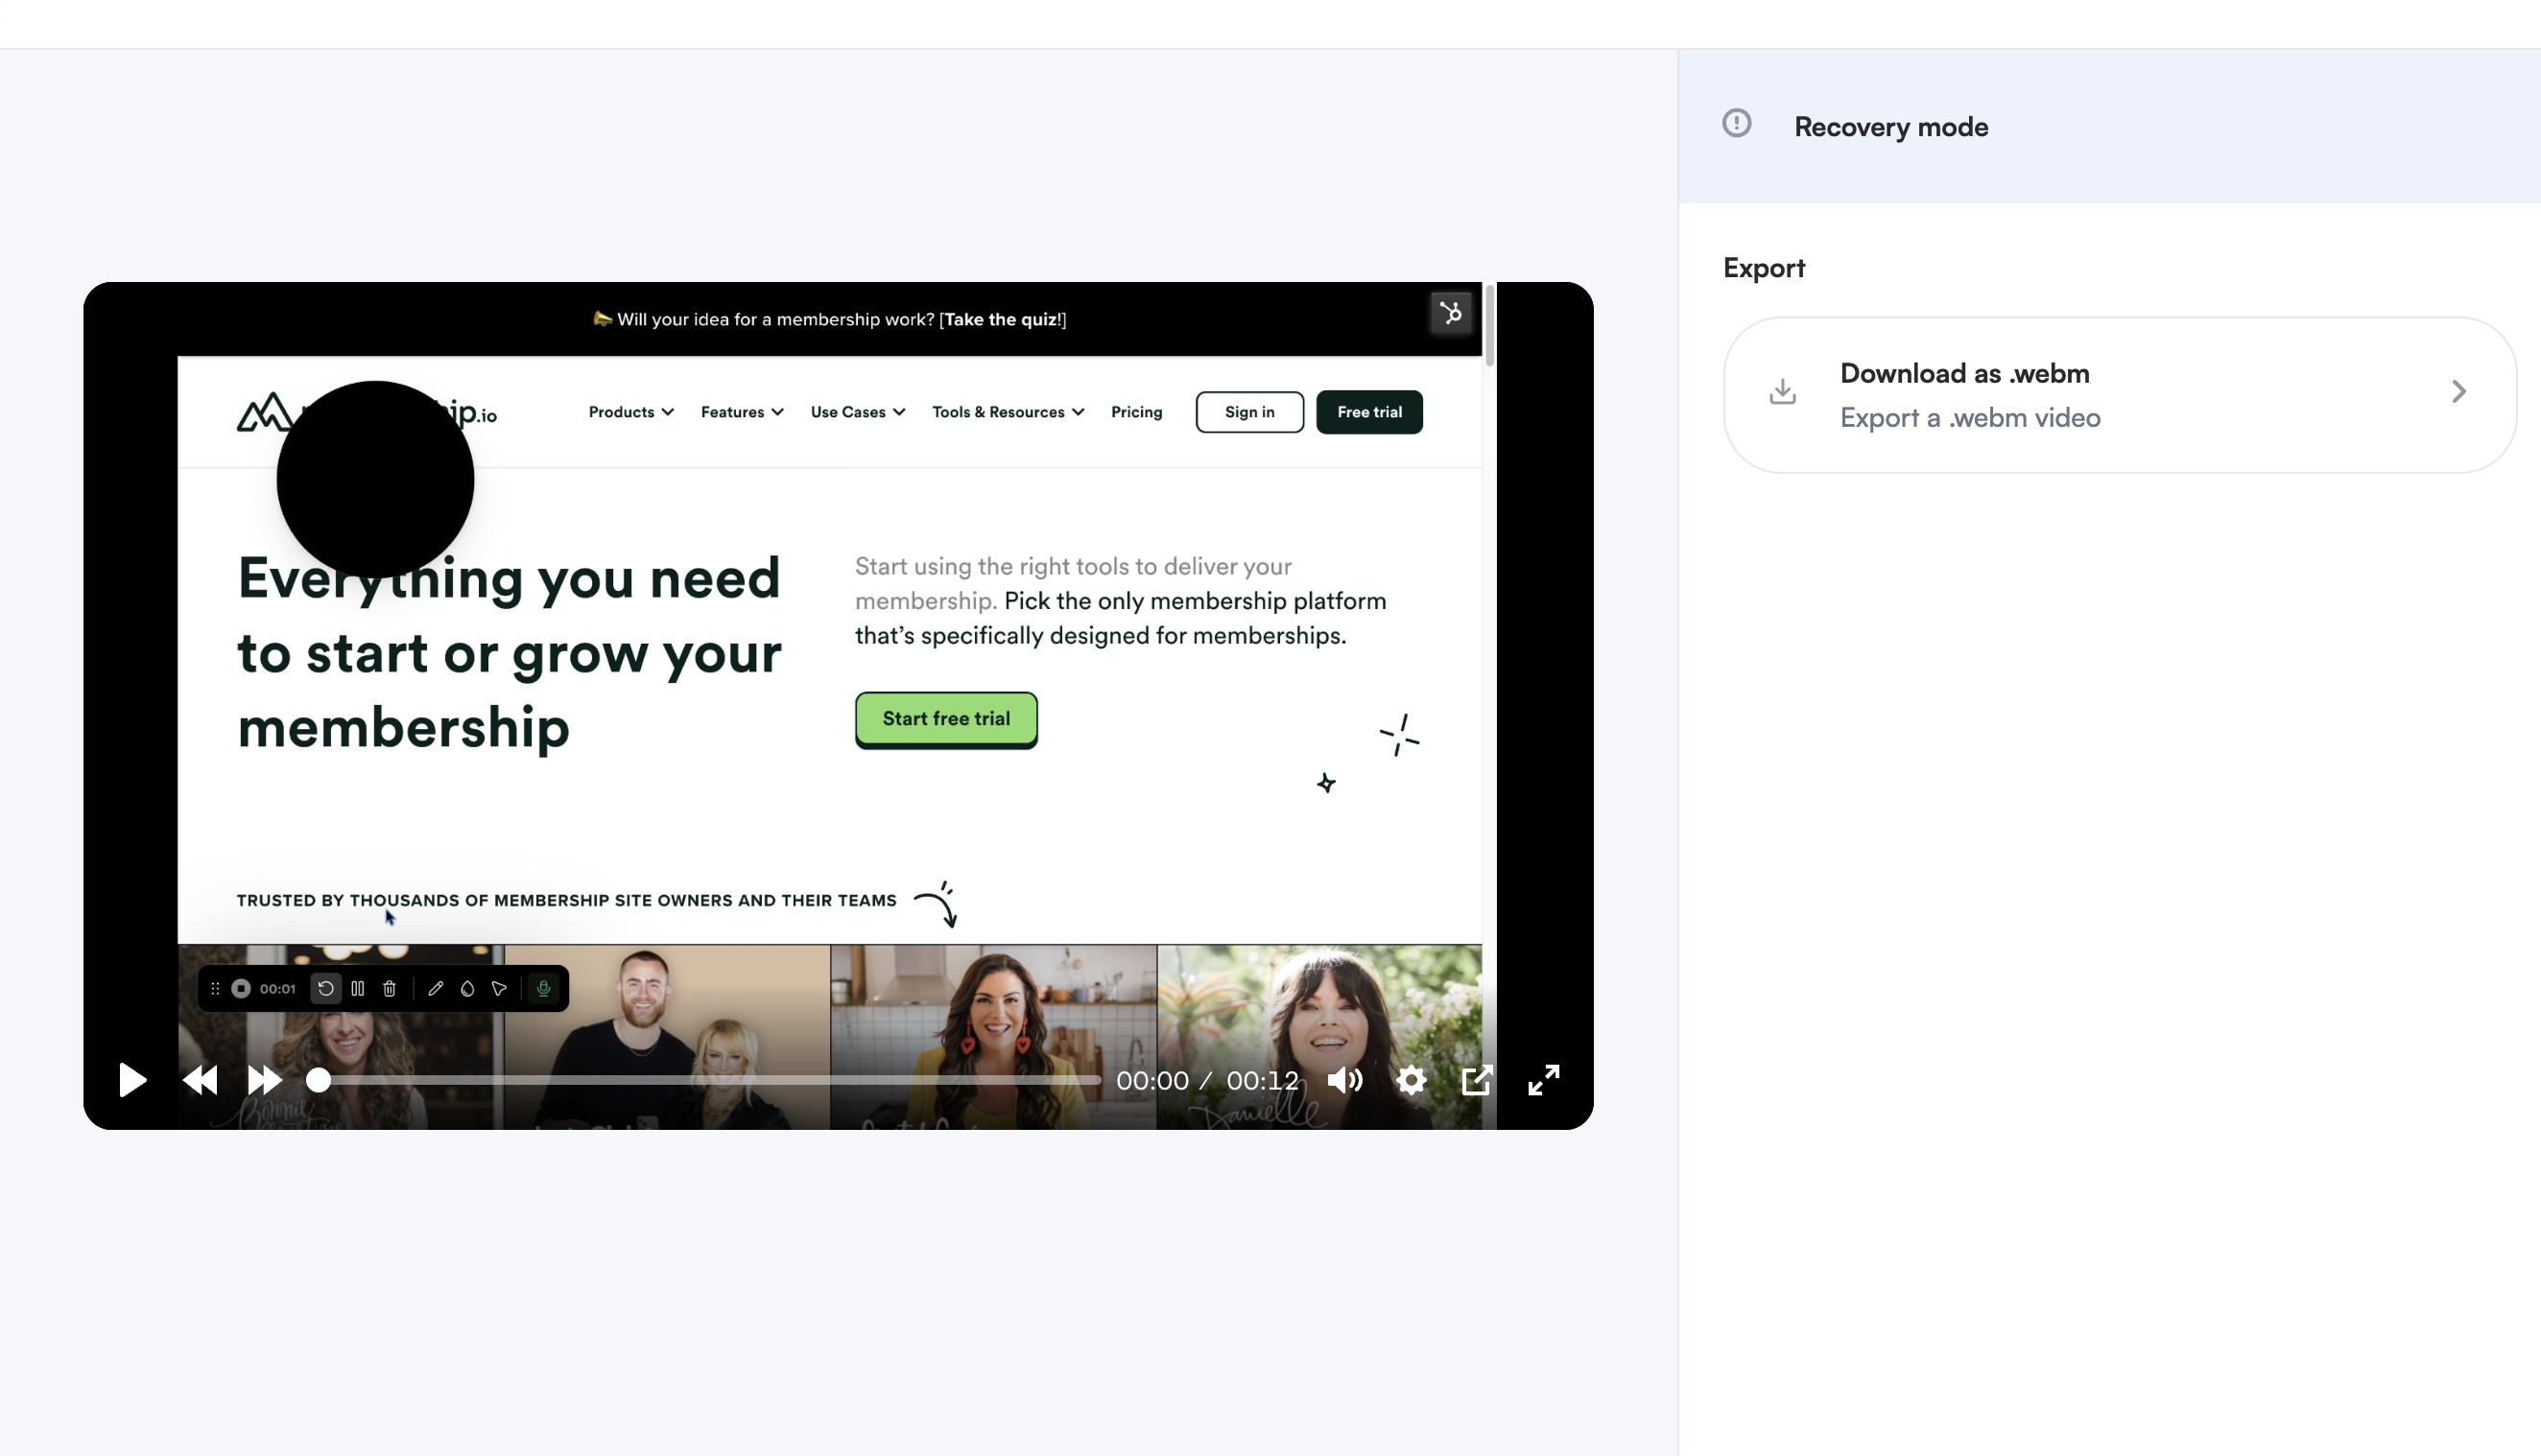Click the 00:12 video duration text
This screenshot has height=1456, width=2541.
pyautogui.click(x=1263, y=1080)
